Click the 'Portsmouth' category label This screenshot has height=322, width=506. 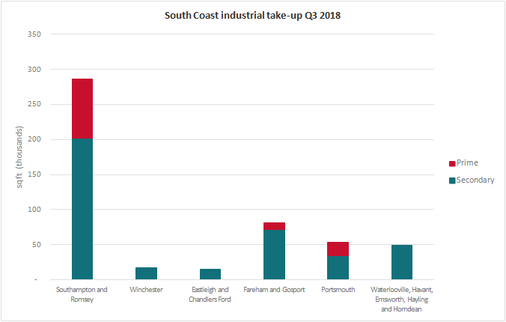tap(338, 290)
